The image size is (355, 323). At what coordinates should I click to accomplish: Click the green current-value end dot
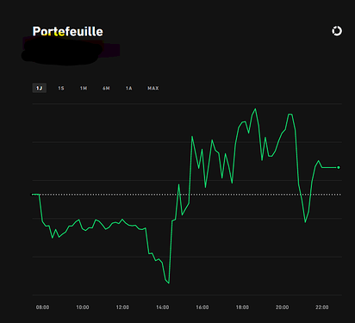(x=339, y=167)
